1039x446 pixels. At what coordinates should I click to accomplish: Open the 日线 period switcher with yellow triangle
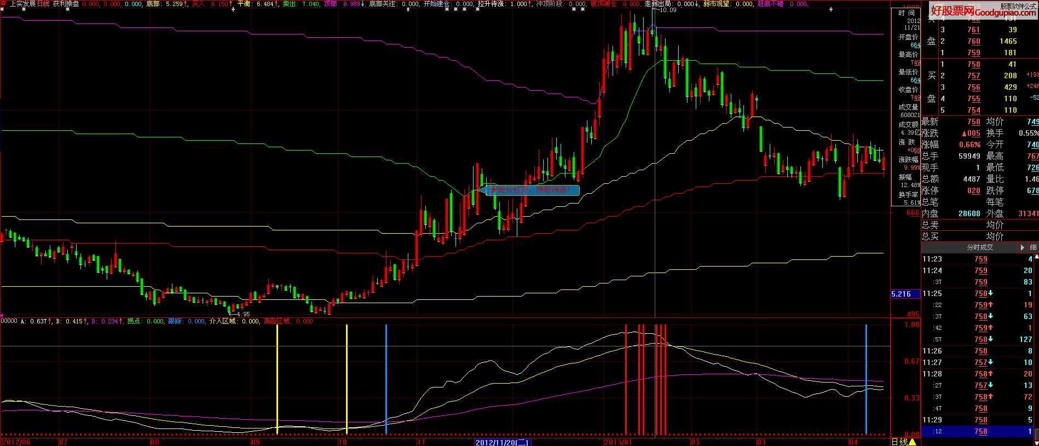[903, 442]
